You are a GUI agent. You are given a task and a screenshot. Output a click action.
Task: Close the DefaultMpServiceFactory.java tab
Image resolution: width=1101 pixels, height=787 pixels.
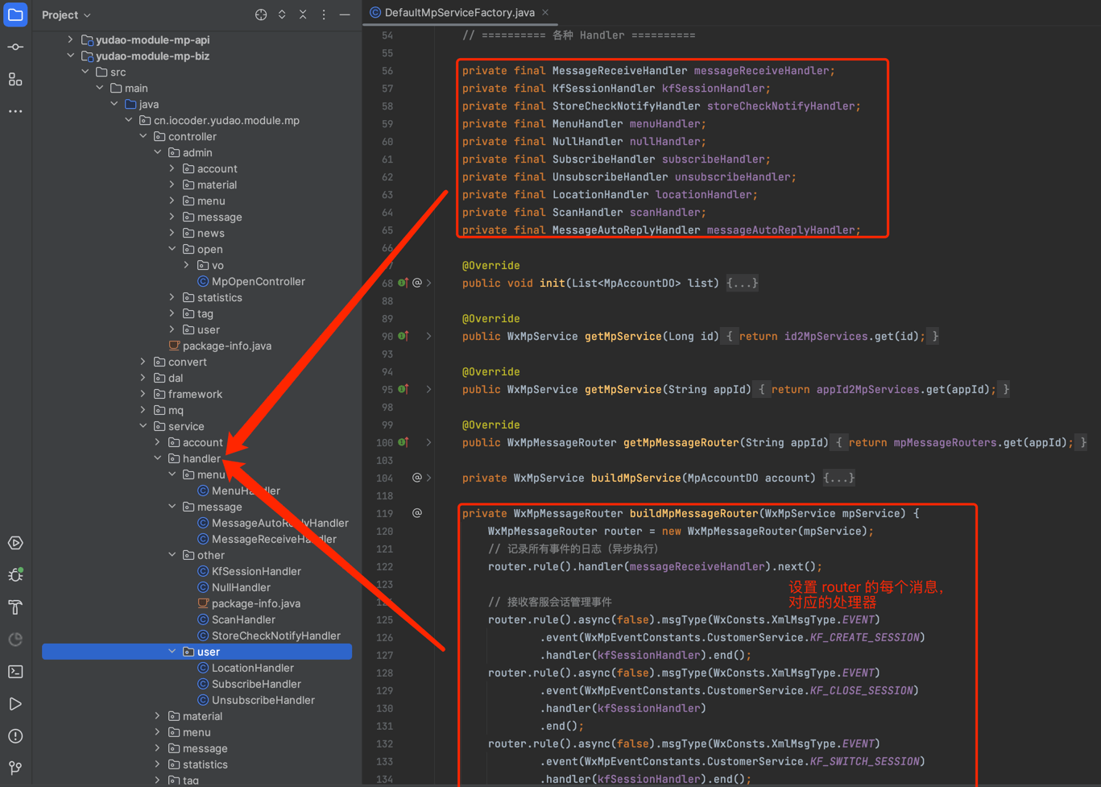click(x=545, y=12)
